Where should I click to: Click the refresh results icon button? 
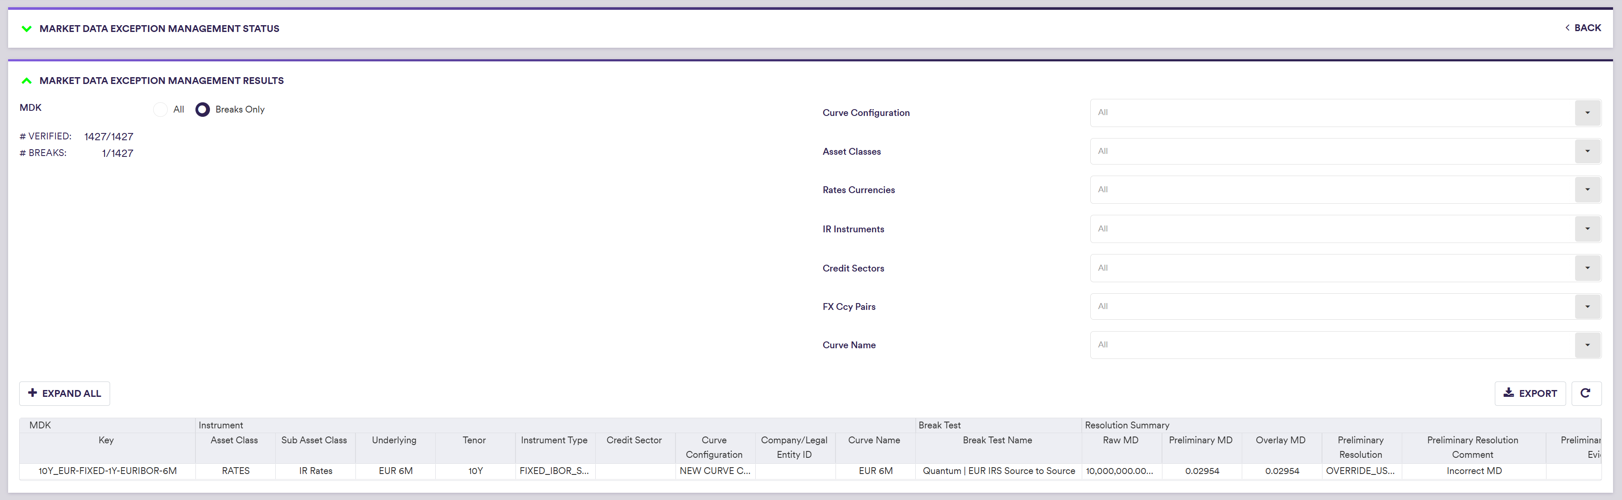coord(1585,393)
